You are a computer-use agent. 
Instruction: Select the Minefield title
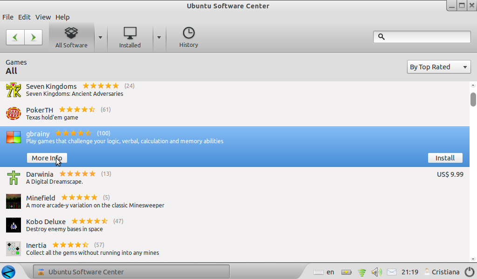(41, 198)
